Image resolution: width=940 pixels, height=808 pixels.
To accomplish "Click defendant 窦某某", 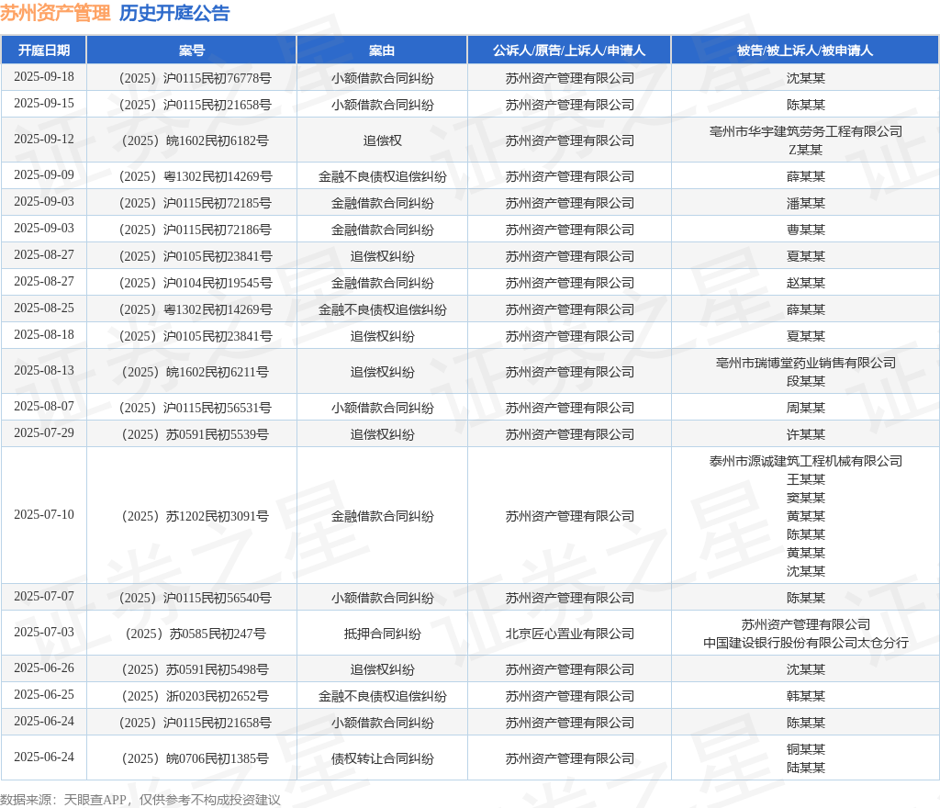I will (x=806, y=498).
